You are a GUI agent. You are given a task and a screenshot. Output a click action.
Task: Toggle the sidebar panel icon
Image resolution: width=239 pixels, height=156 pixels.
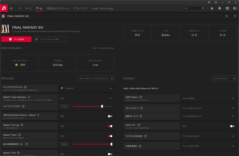click(x=235, y=8)
